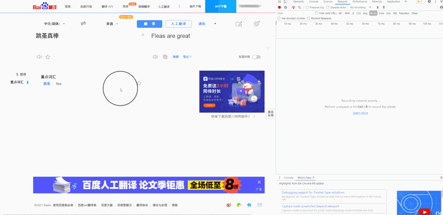Toggle the network filter funnel icon

pos(293,8)
